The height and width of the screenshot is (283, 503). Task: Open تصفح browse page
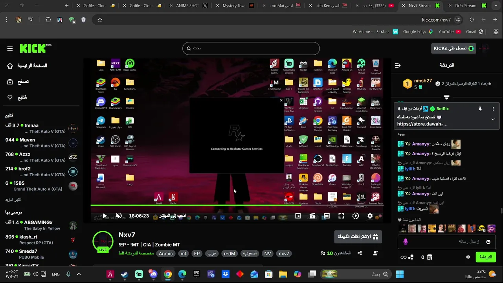[x=18, y=82]
